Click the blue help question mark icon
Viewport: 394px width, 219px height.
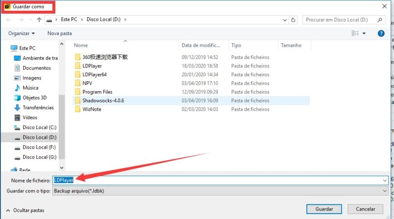click(x=381, y=33)
